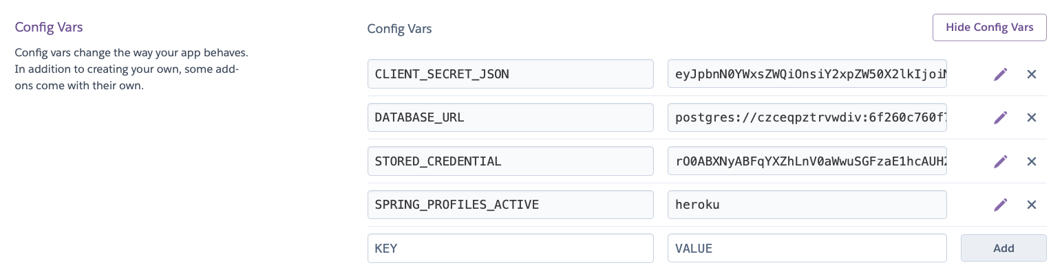Image resolution: width=1062 pixels, height=274 pixels.
Task: Edit the SPRING_PROFILES_ACTIVE config var
Action: [1000, 205]
